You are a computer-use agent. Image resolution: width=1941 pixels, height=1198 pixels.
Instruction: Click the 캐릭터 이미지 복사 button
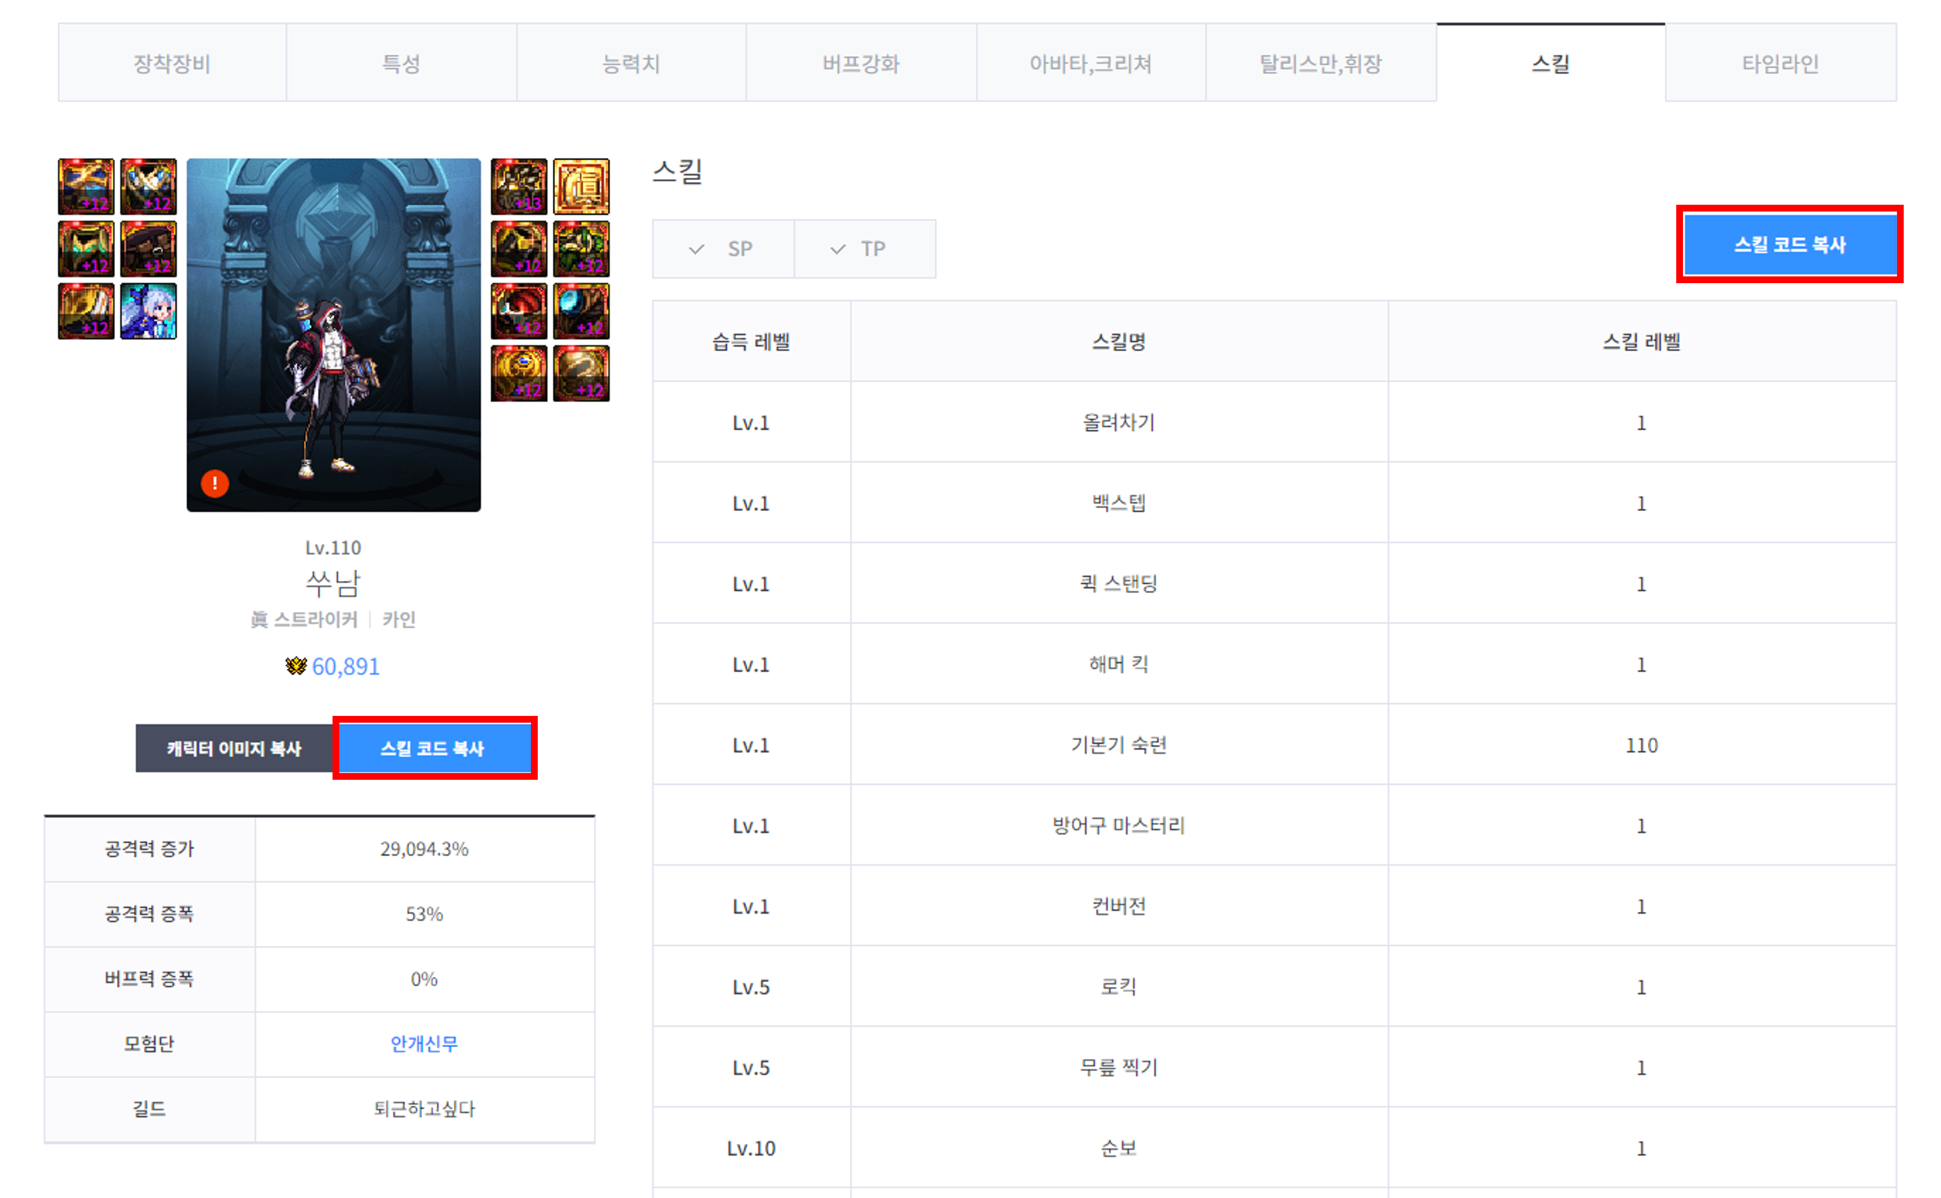(x=234, y=748)
